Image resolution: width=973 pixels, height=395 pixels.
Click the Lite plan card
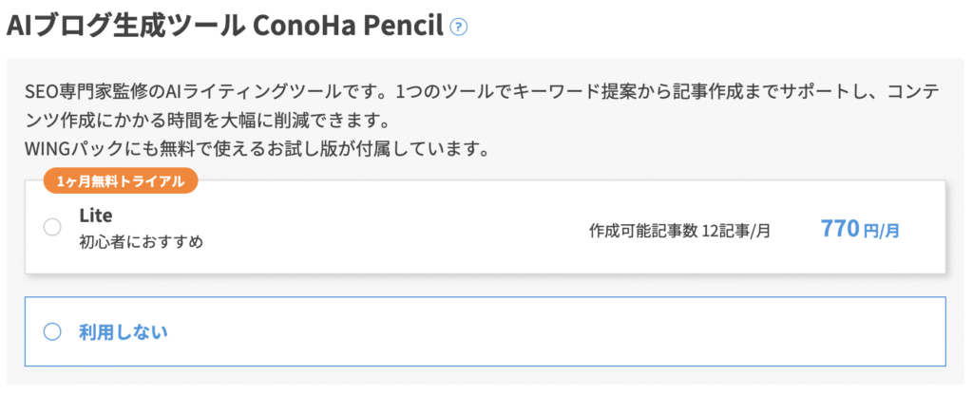[x=486, y=227]
